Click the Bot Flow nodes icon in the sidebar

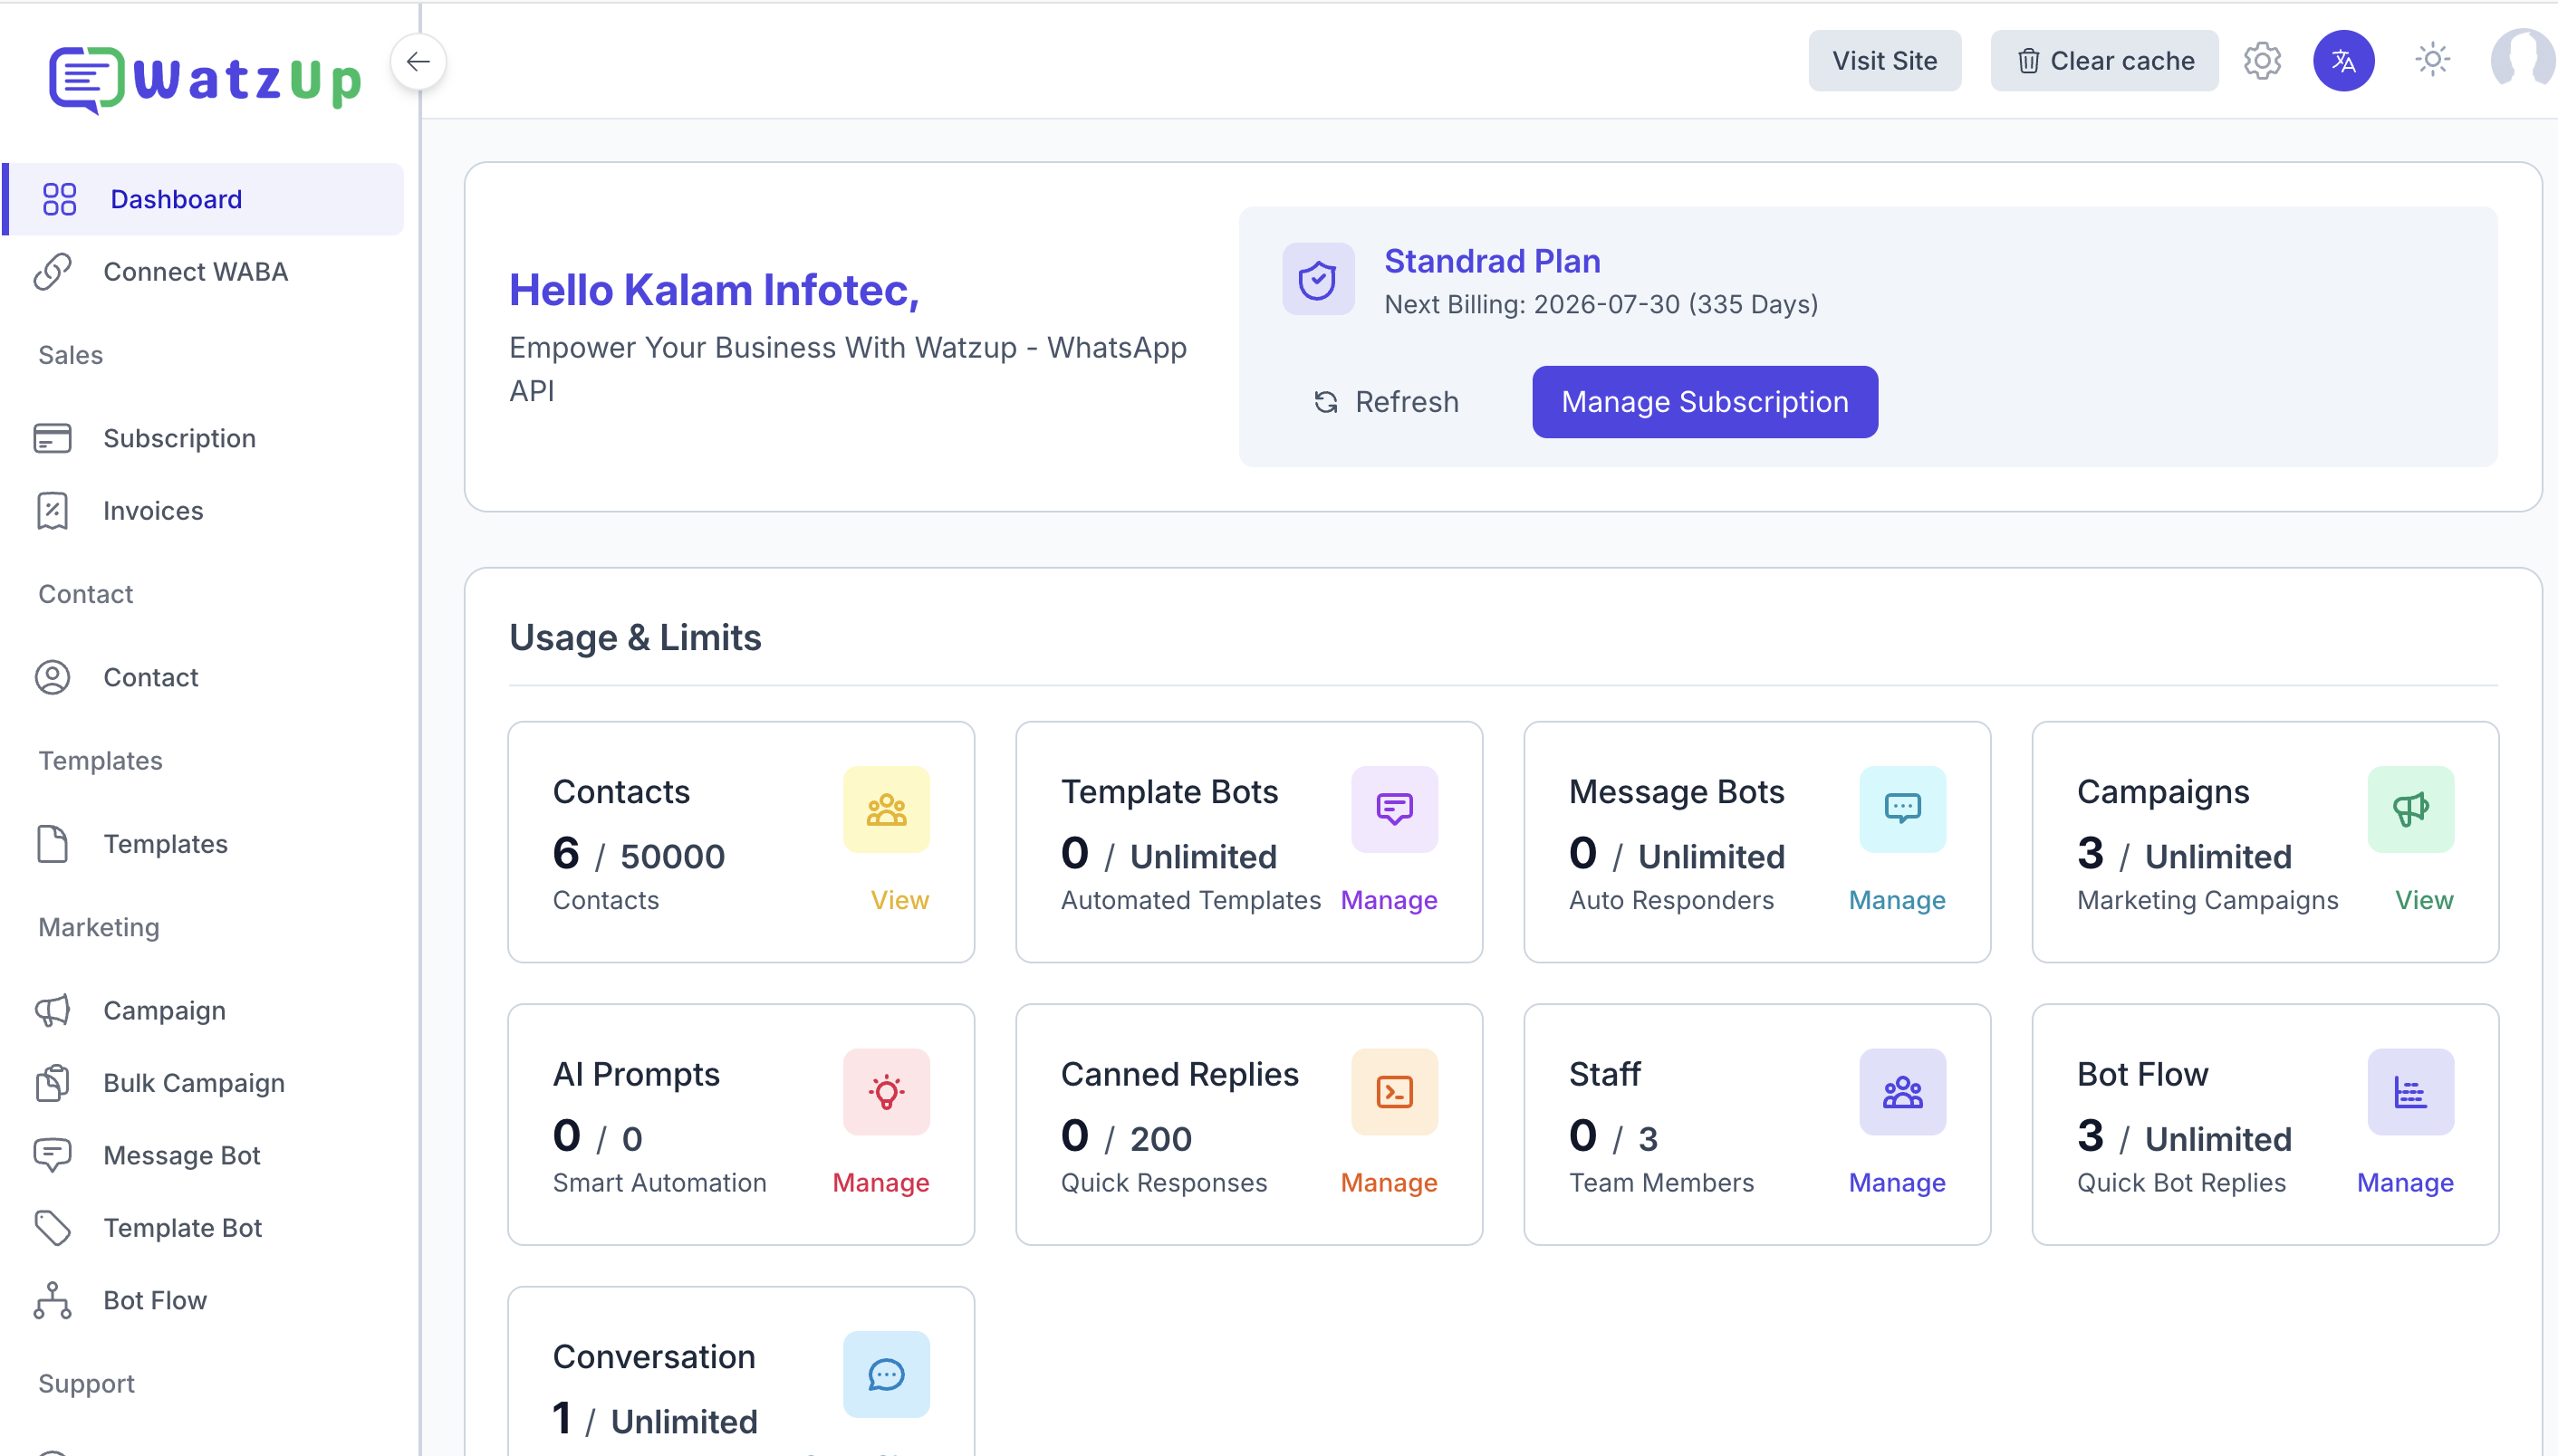tap(52, 1300)
